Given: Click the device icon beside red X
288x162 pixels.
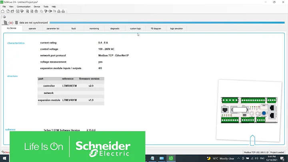Looking at the screenshot, I should 16,22.
